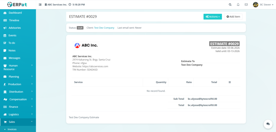The height and width of the screenshot is (132, 276).
Task: Click the clock time 5:18:20 PM
Action: click(78, 5)
